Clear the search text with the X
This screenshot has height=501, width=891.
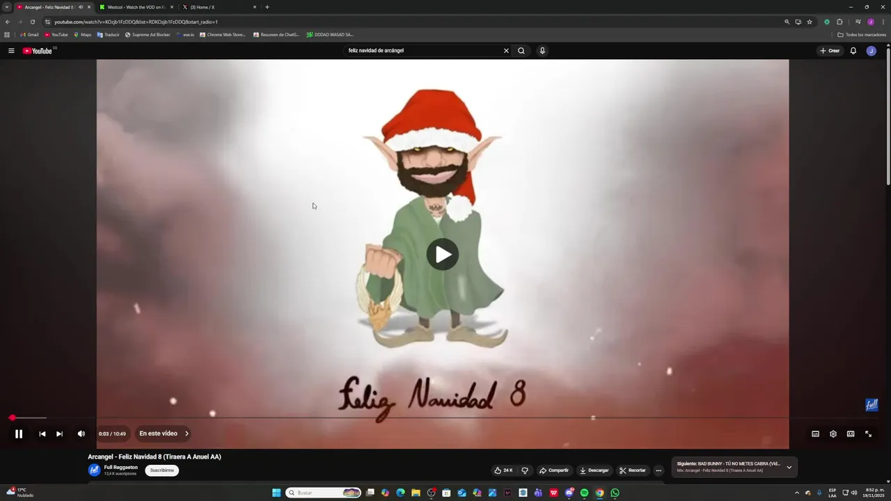[x=506, y=51]
